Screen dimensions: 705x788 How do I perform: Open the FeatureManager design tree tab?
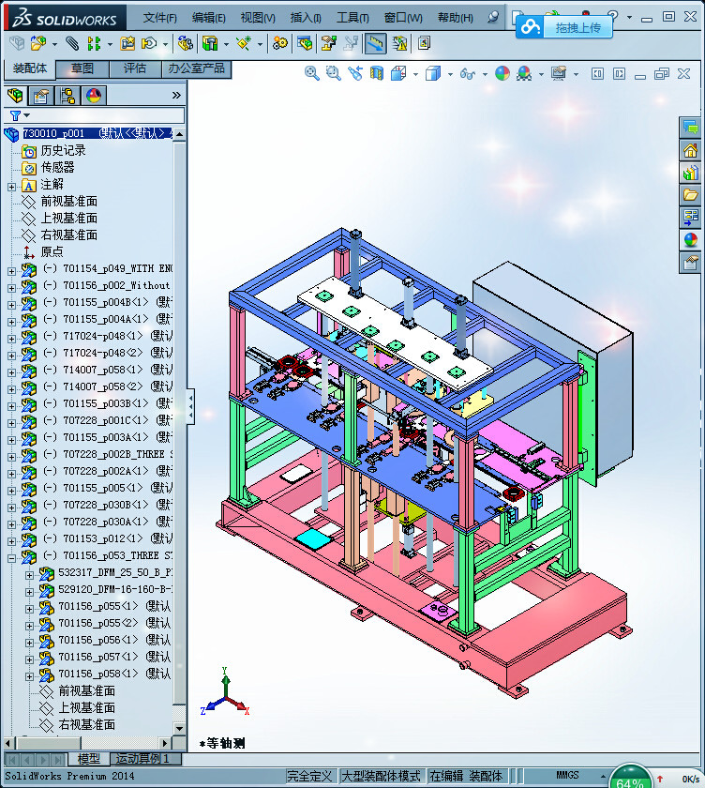coord(16,95)
